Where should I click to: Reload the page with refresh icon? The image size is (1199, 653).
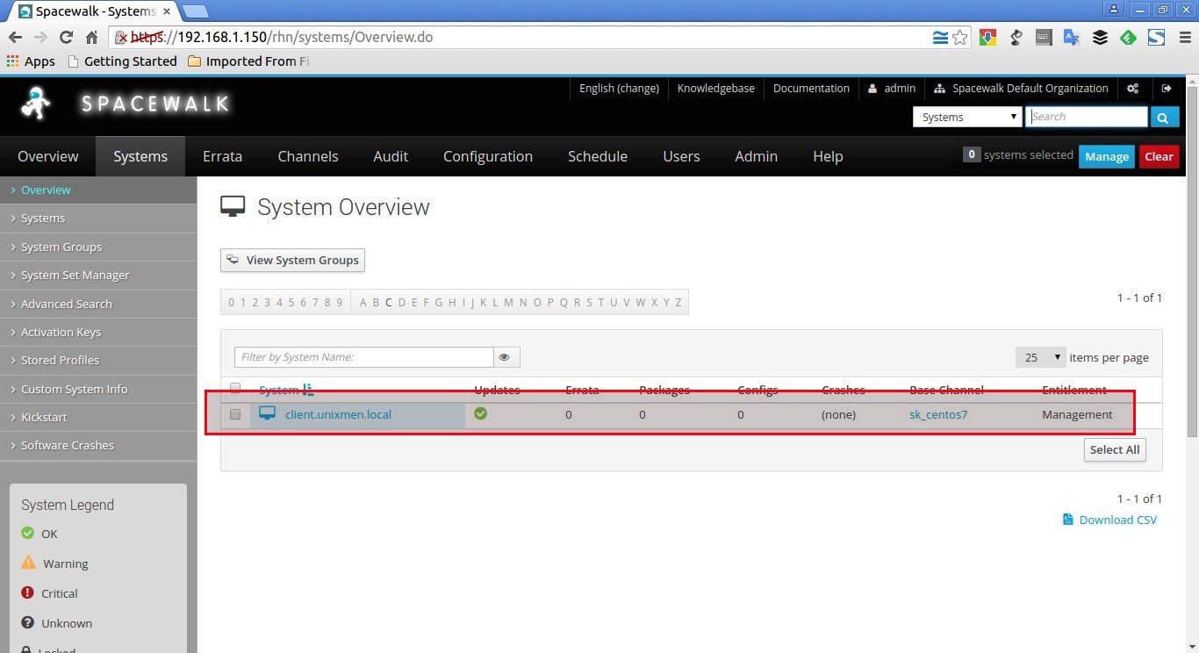click(66, 38)
